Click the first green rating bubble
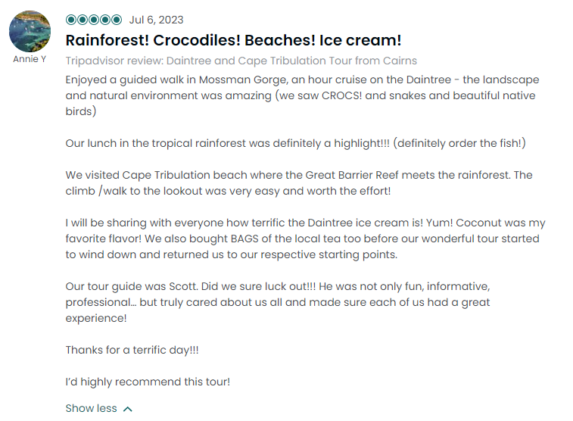Screen dimensions: 573x421 pyautogui.click(x=71, y=20)
